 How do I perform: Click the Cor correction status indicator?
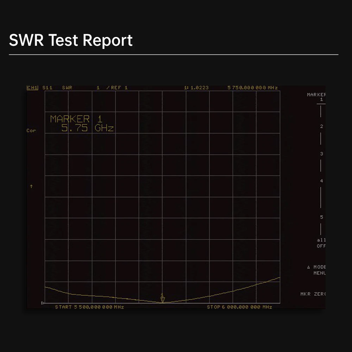click(x=31, y=131)
